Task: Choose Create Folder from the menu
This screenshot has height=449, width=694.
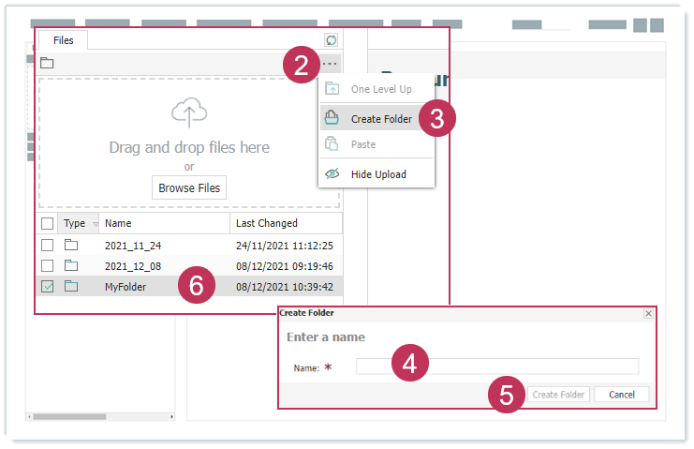Action: [x=380, y=119]
